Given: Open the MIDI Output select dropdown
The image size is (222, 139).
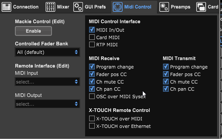Looking at the screenshot, I should point(47,104).
